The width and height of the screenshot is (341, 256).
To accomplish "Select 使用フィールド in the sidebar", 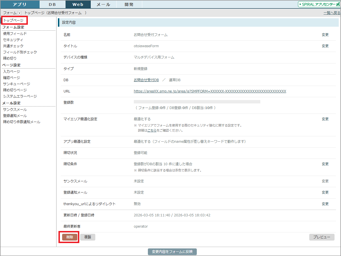I will [x=15, y=34].
